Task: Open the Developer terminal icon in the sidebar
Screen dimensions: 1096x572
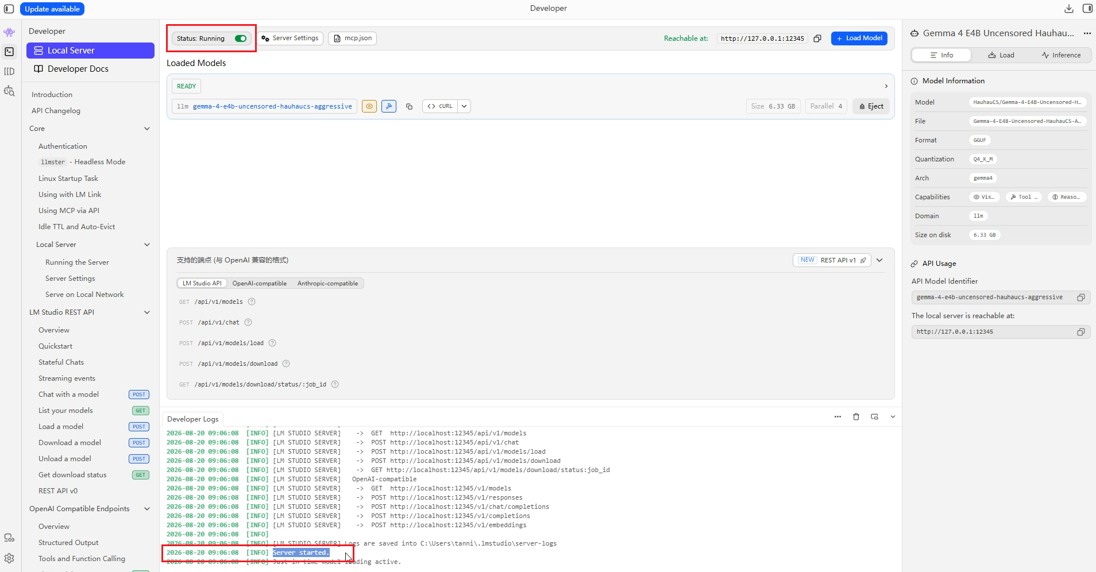Action: 9,52
